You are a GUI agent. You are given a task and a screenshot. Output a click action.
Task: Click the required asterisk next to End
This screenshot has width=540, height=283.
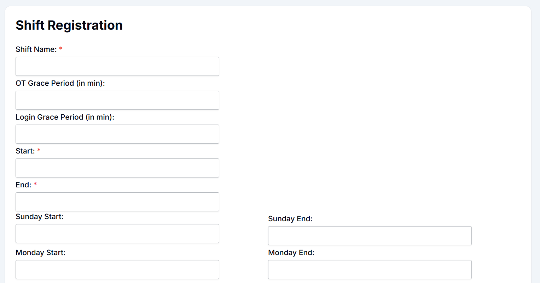pyautogui.click(x=35, y=185)
